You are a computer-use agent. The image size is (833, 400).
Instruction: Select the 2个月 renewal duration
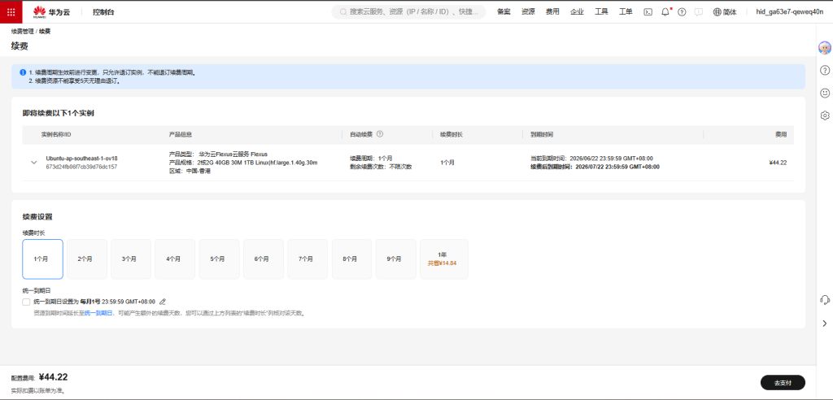point(86,259)
